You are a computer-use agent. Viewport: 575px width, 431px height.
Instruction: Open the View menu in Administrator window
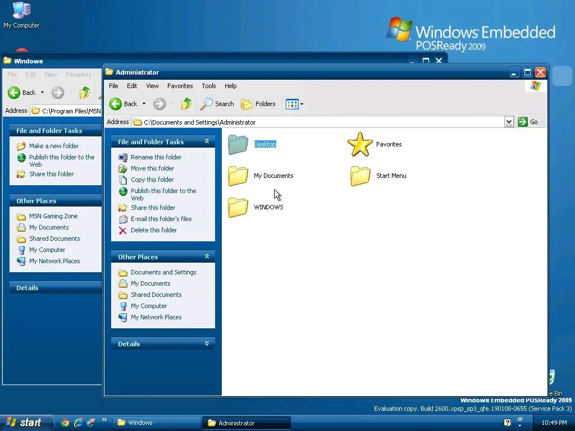click(152, 86)
